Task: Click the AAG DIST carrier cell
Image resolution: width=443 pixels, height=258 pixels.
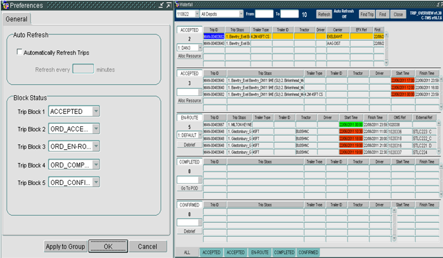Action: (338, 43)
